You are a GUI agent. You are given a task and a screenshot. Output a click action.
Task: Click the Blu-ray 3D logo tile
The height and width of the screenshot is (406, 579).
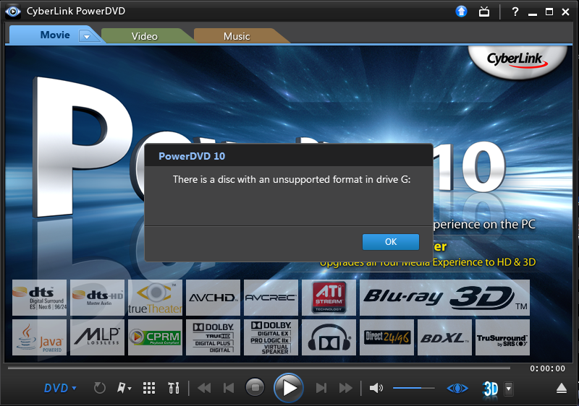pos(444,298)
